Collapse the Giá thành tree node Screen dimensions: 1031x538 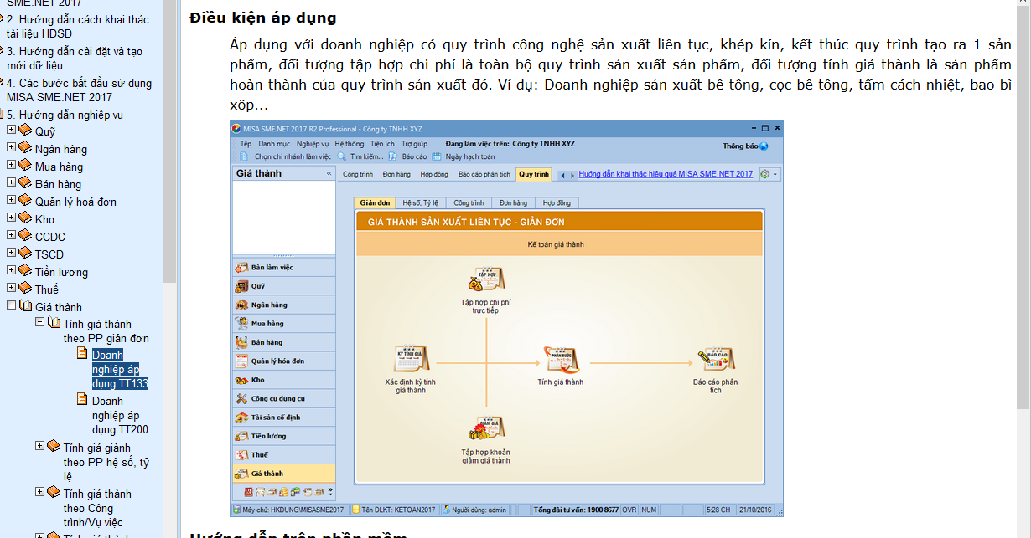[x=11, y=306]
